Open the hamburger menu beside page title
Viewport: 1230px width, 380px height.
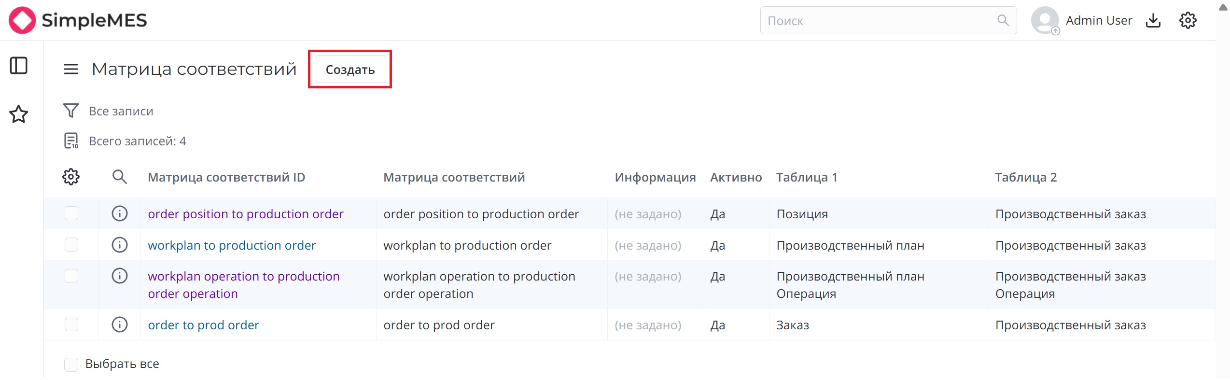pyautogui.click(x=71, y=69)
